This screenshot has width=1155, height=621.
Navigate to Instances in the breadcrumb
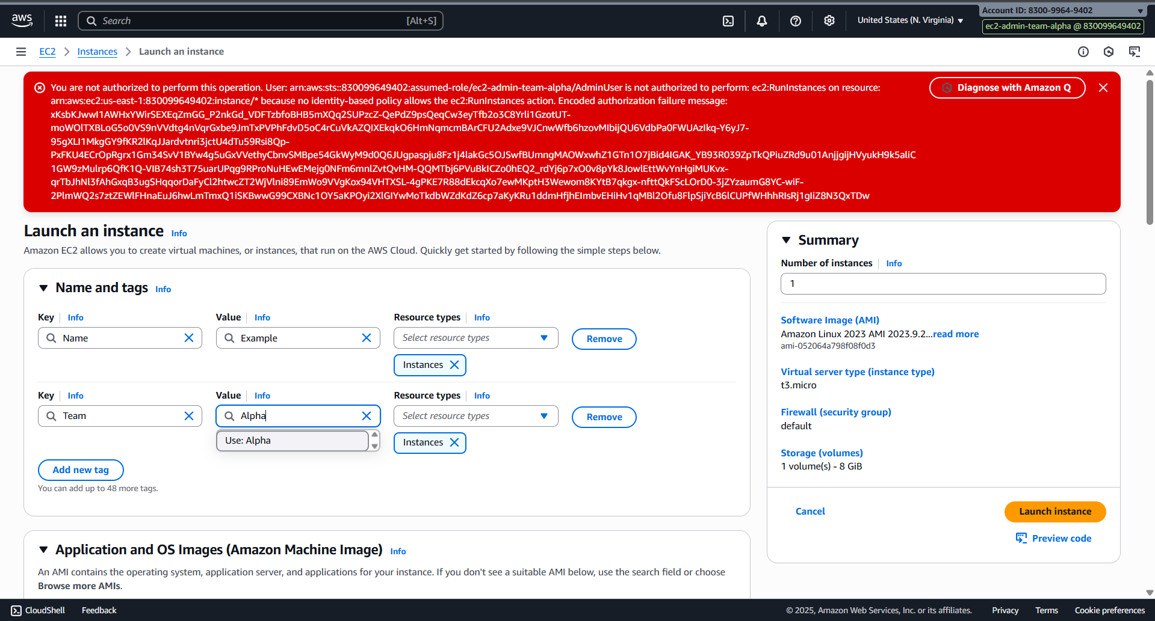point(97,52)
